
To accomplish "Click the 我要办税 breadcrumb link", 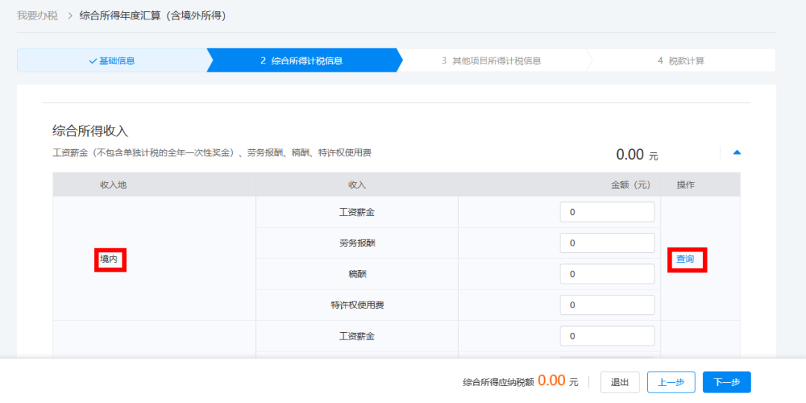I will pos(37,16).
